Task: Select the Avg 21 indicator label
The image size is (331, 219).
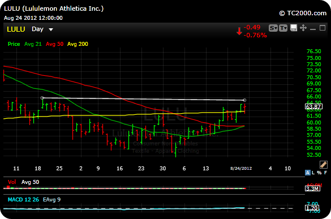Action: click(33, 44)
